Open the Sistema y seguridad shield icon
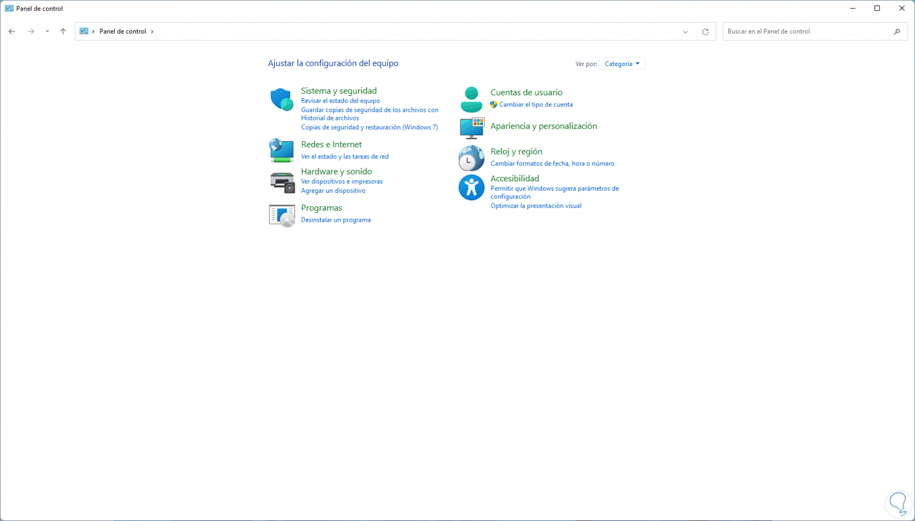 tap(282, 100)
